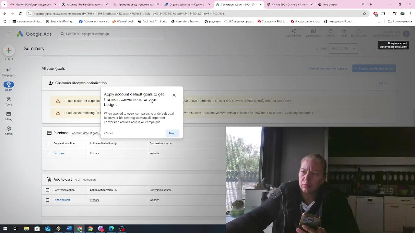Go to Billing in the sidebar
Screen dimensions: 415x233
tap(9, 116)
